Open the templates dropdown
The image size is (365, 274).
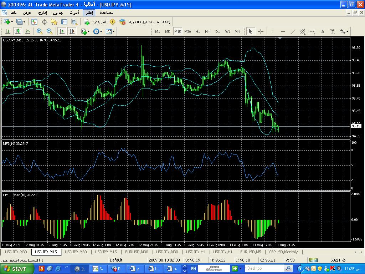(110, 31)
